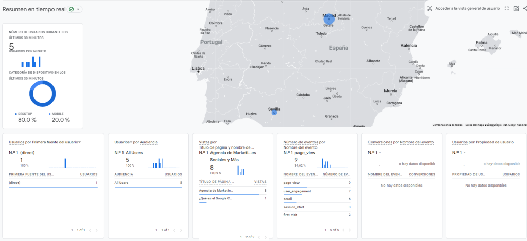Image resolution: width=527 pixels, height=241 pixels.
Task: Go to next page in Audiencia card
Action: [181, 230]
